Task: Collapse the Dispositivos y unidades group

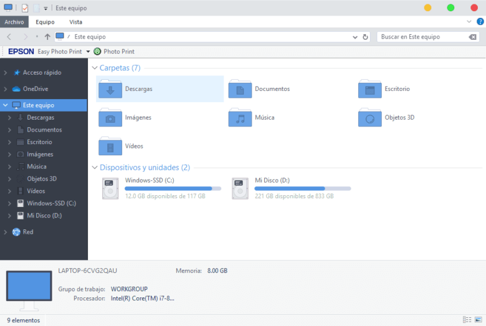Action: [95, 168]
